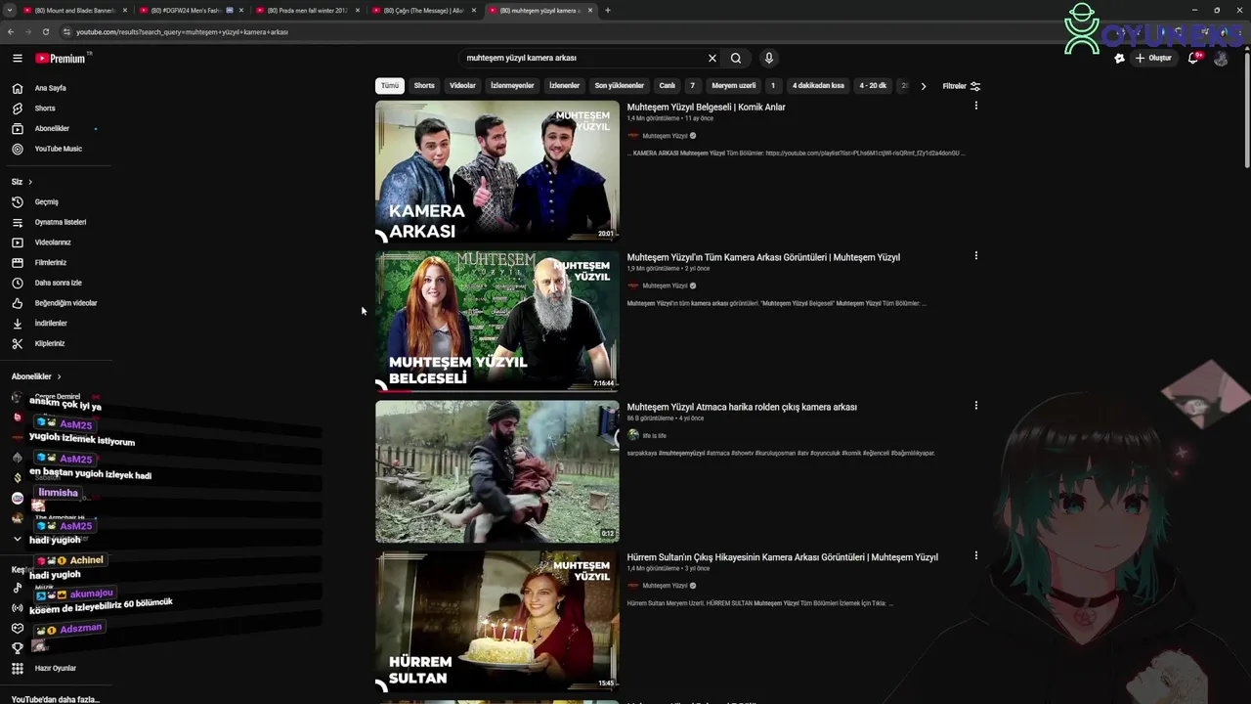This screenshot has width=1251, height=704.
Task: Select the 4 - 20 dk chip
Action: pyautogui.click(x=873, y=86)
